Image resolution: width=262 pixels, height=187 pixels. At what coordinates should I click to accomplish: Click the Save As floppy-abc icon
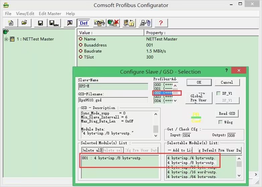click(54, 23)
